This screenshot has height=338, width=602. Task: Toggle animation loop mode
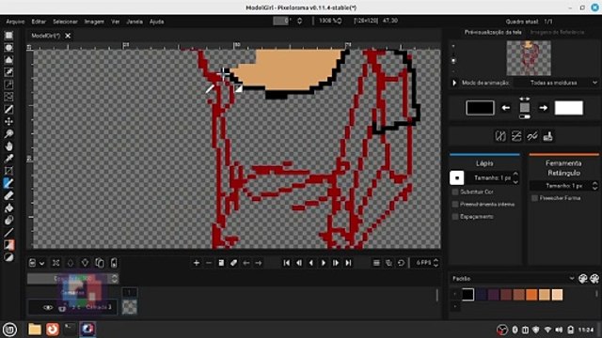[x=401, y=263]
